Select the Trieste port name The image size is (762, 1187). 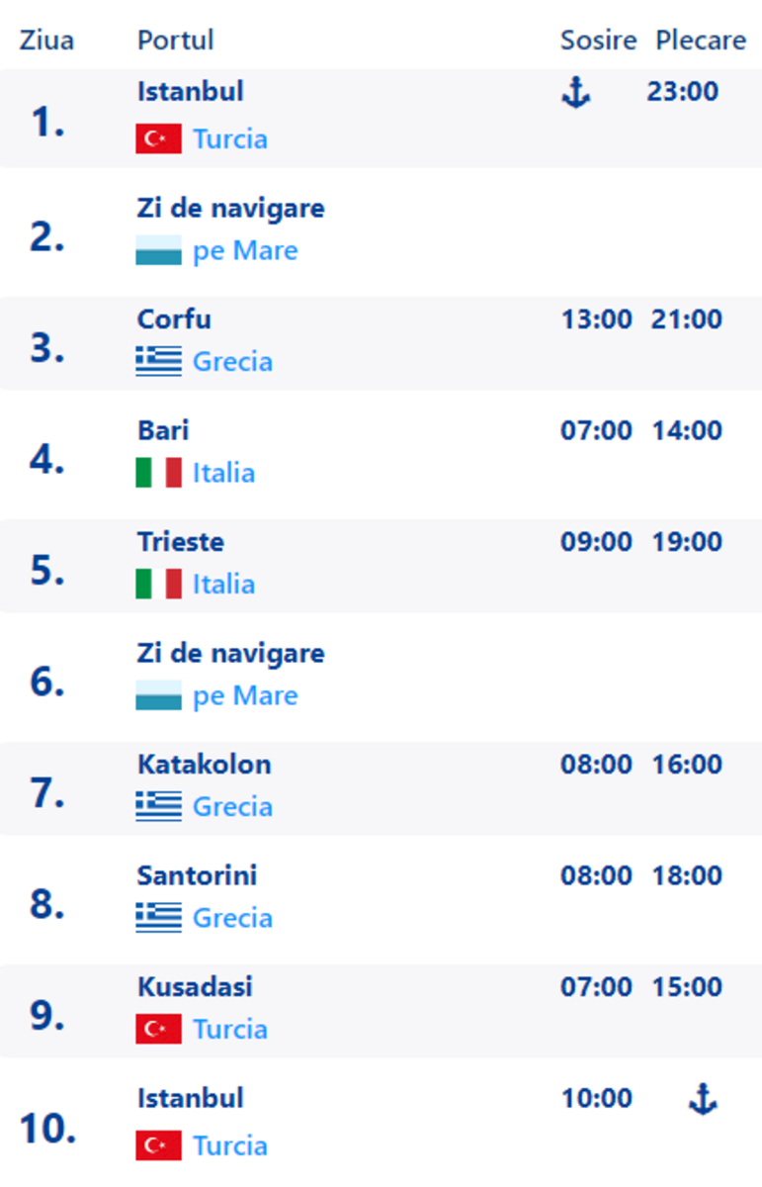181,542
